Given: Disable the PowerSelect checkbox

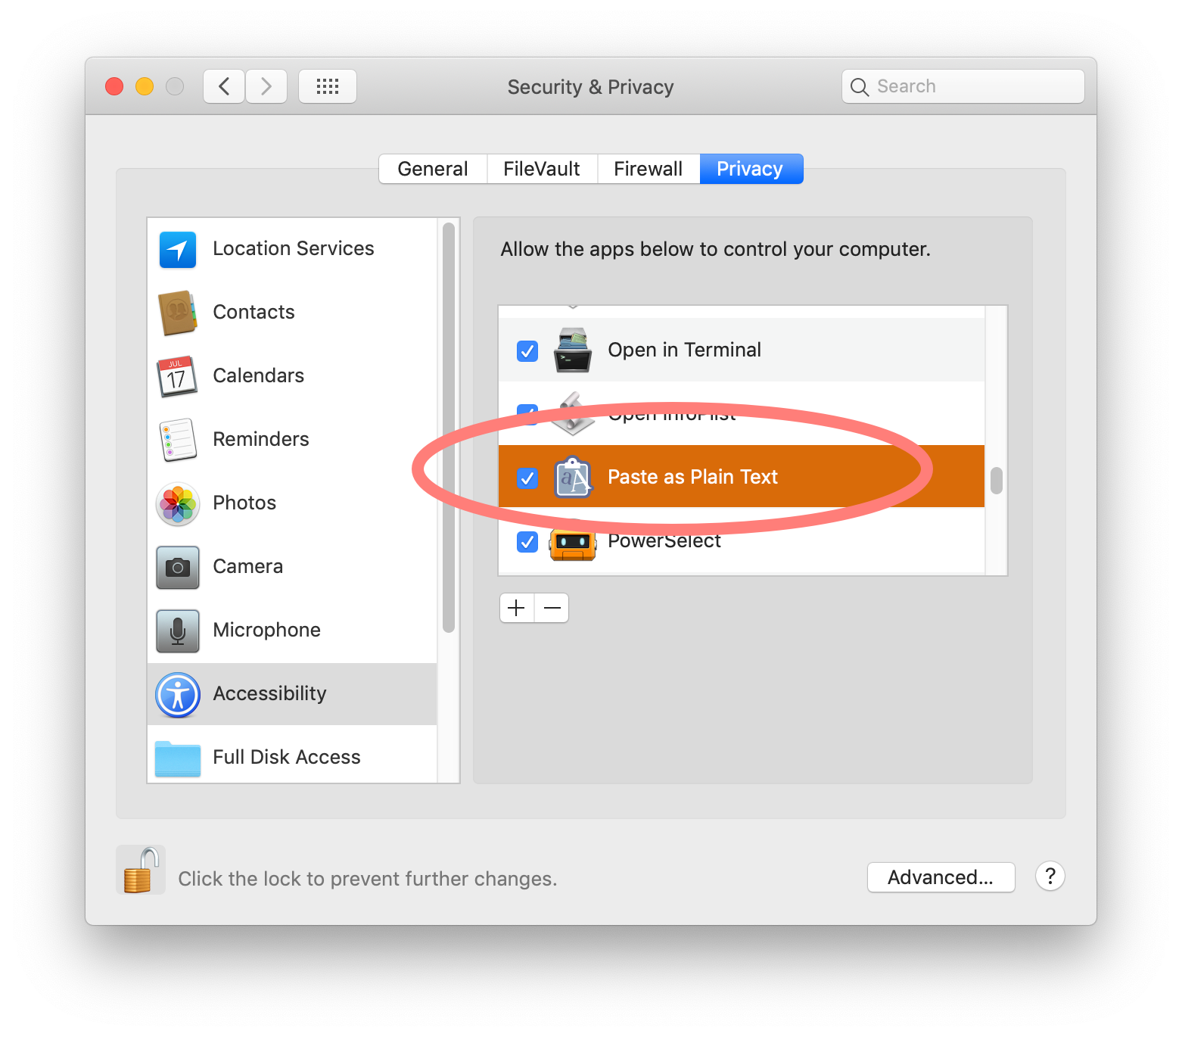Looking at the screenshot, I should coord(527,542).
